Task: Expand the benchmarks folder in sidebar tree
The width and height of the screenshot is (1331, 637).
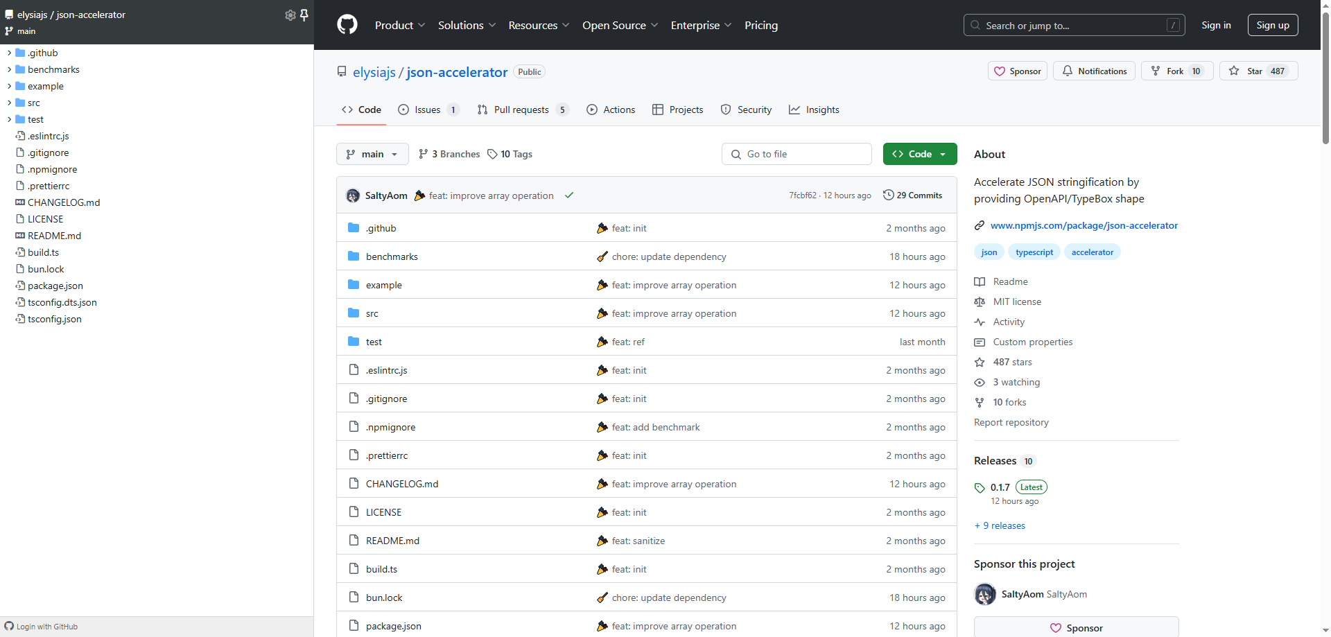Action: pos(9,69)
